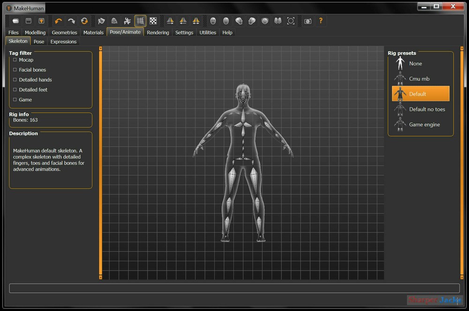Enable the Facial bones tag filter
Screen dimensions: 469x311
coord(15,70)
